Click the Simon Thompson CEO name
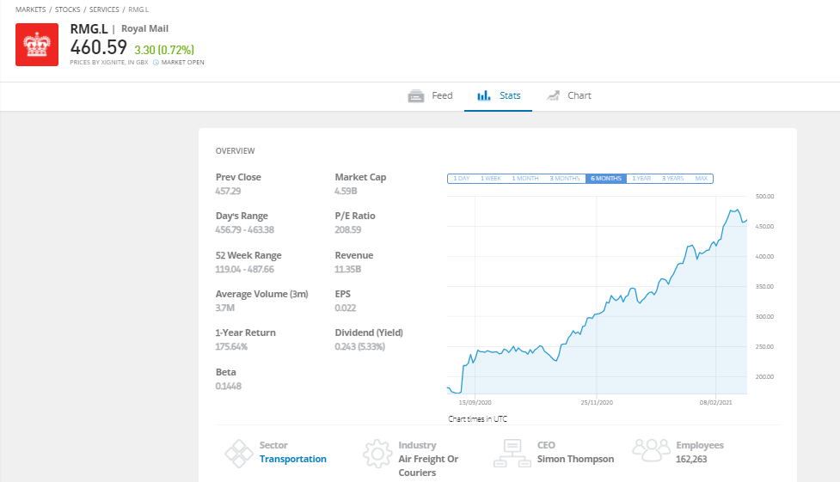840x482 pixels. pyautogui.click(x=576, y=459)
